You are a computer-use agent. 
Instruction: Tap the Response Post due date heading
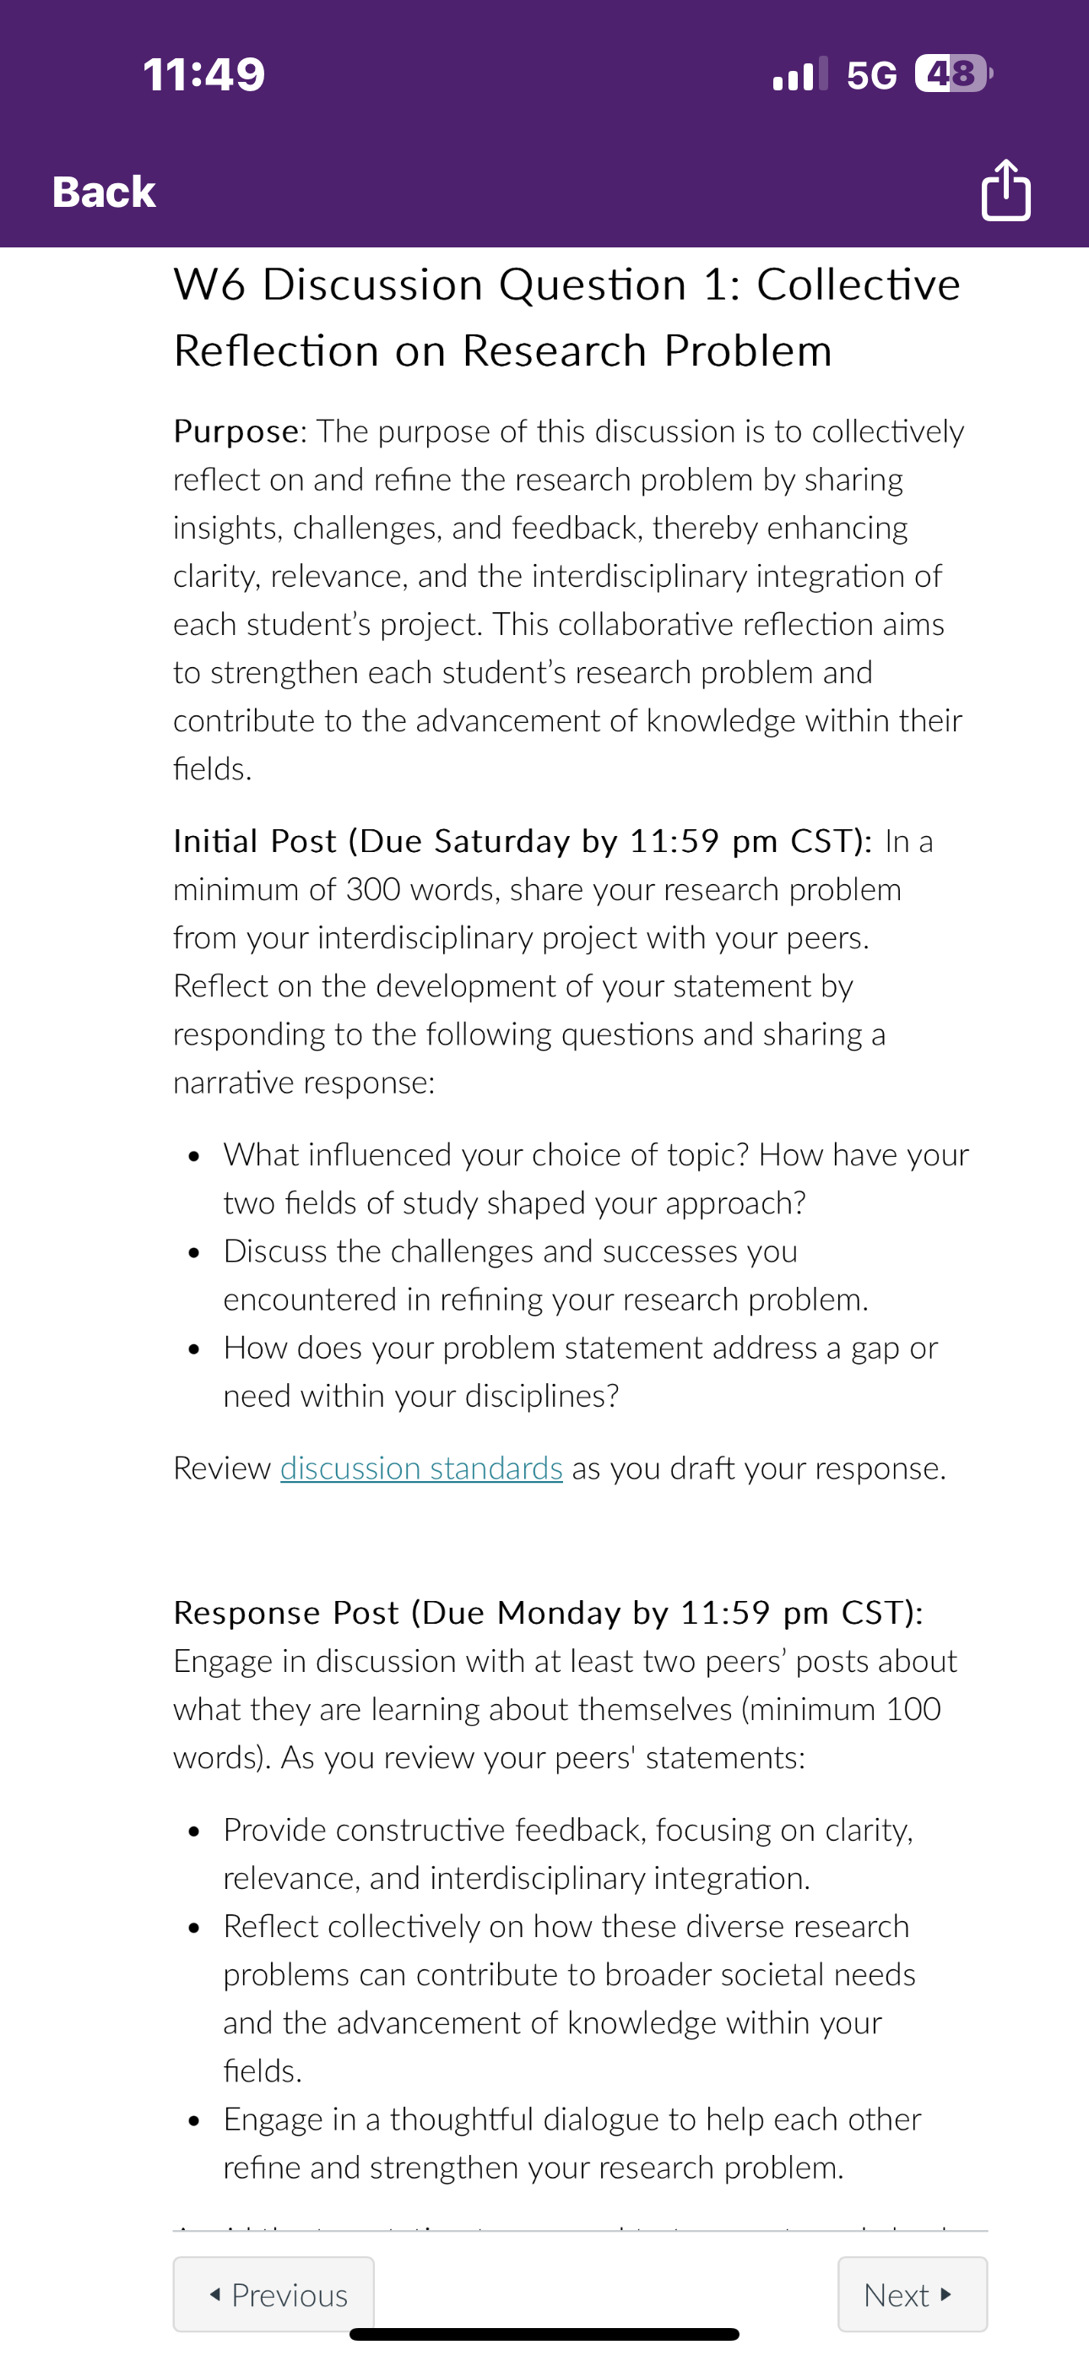click(548, 1612)
